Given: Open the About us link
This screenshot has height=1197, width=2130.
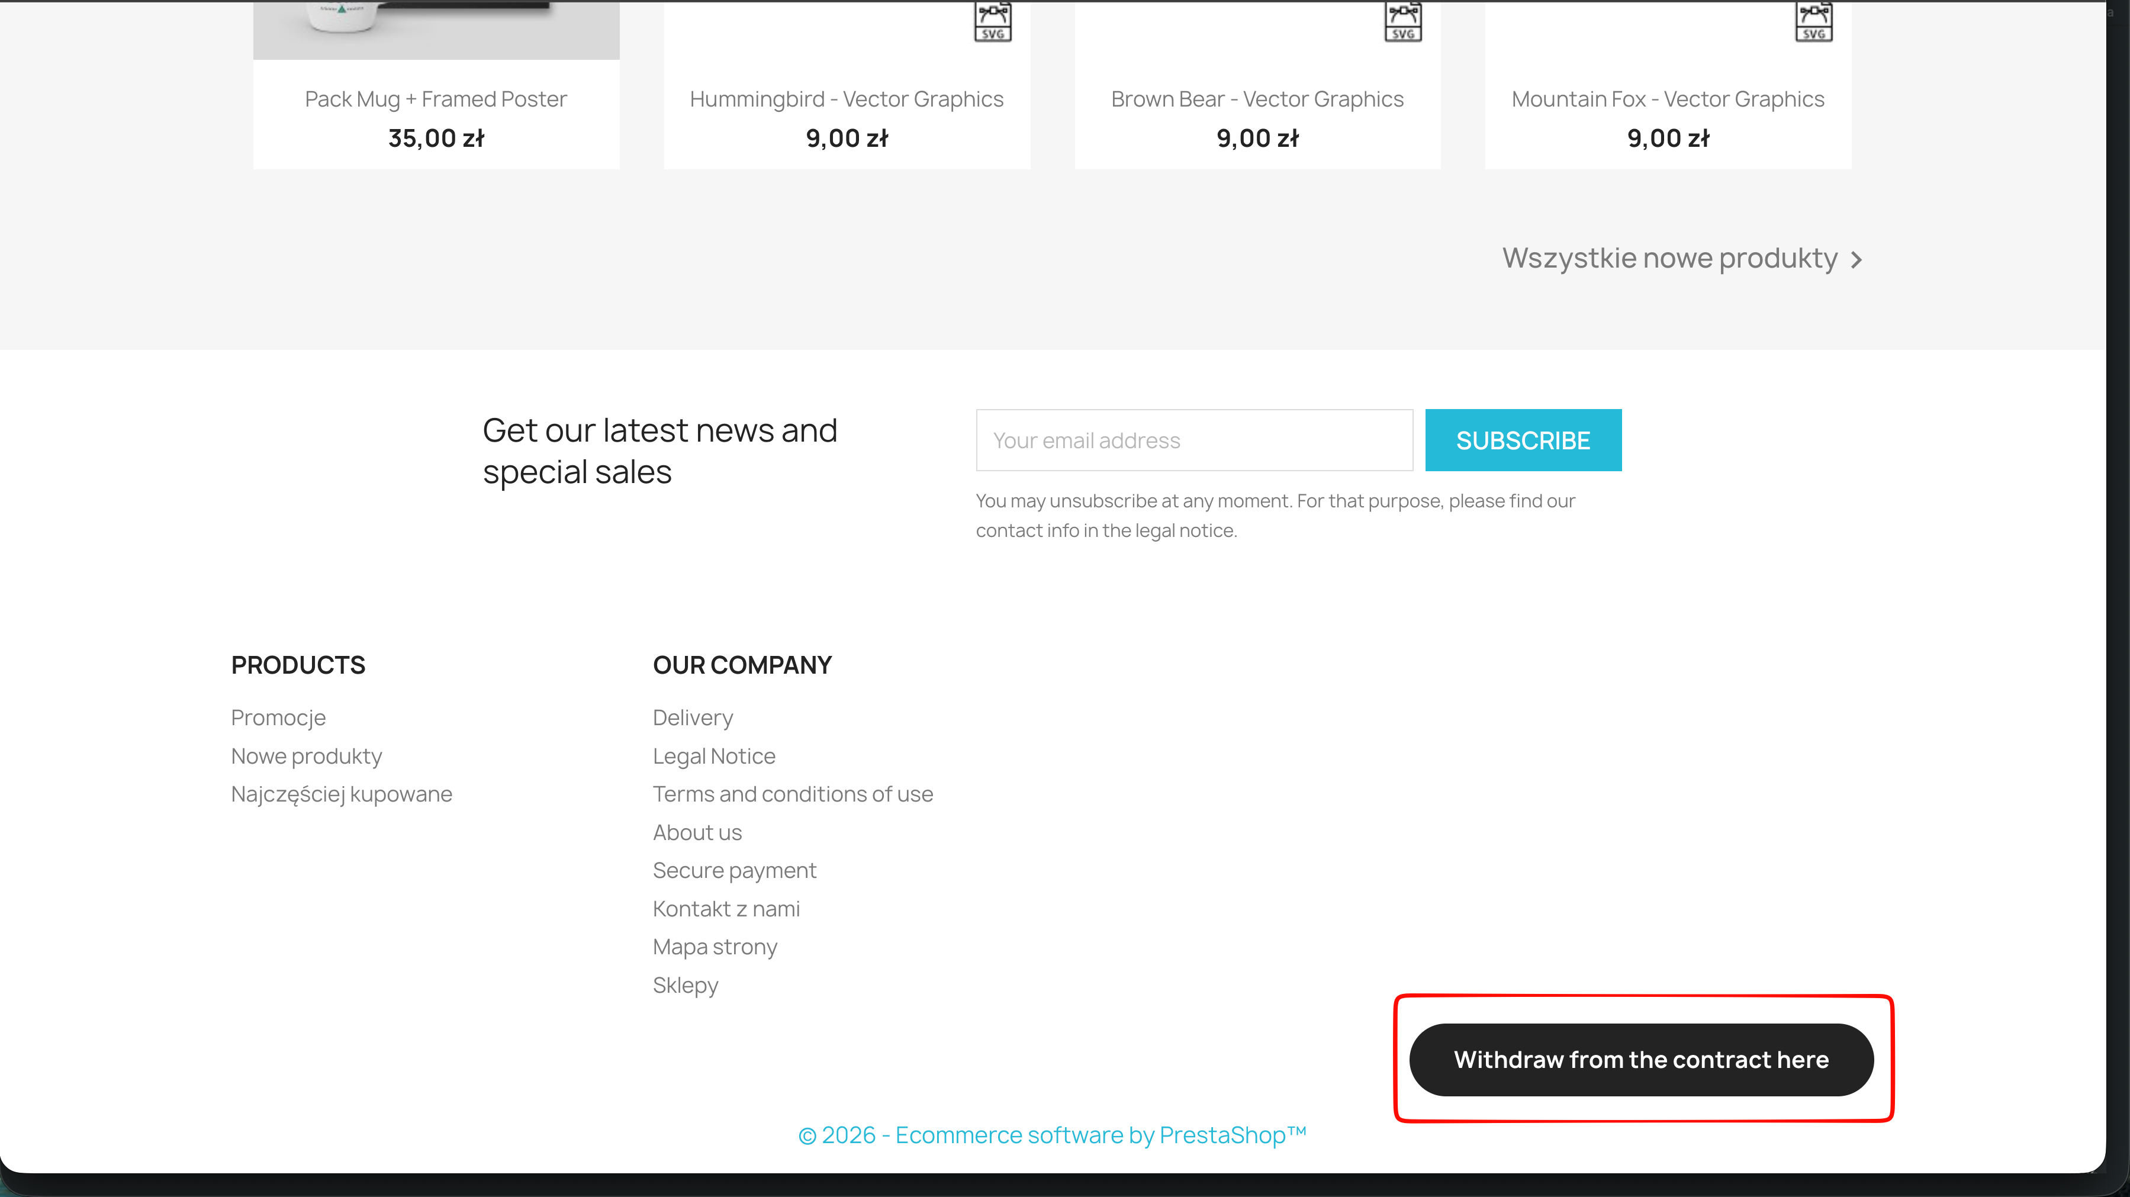Looking at the screenshot, I should point(697,832).
